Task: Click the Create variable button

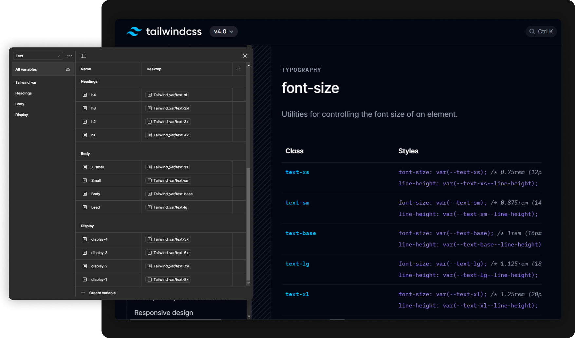Action: point(99,293)
